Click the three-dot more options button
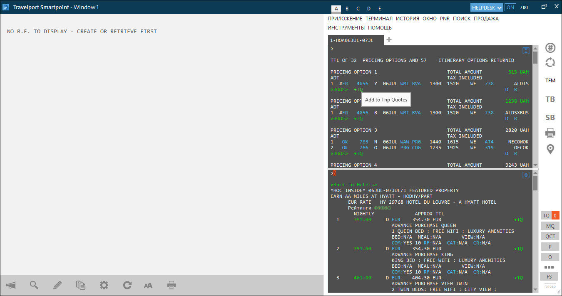 coord(549,267)
